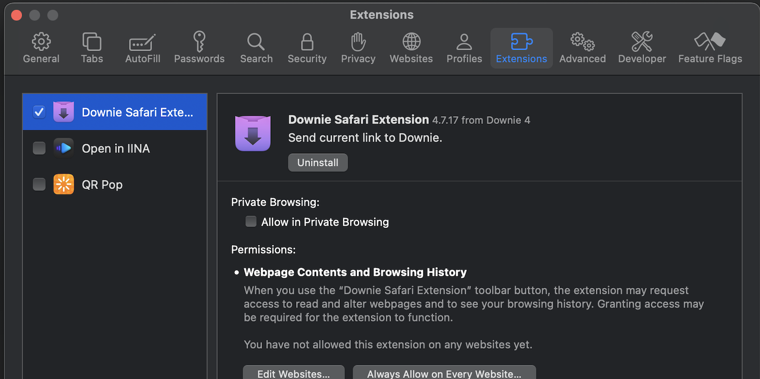This screenshot has width=760, height=379.
Task: Click the Downie Safari Extension title heading
Action: [x=358, y=119]
